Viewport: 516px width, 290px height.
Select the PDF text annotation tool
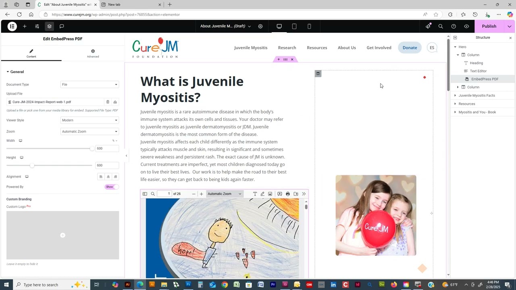[x=255, y=194]
